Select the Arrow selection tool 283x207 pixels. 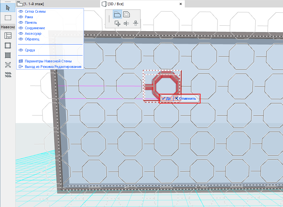point(7,7)
